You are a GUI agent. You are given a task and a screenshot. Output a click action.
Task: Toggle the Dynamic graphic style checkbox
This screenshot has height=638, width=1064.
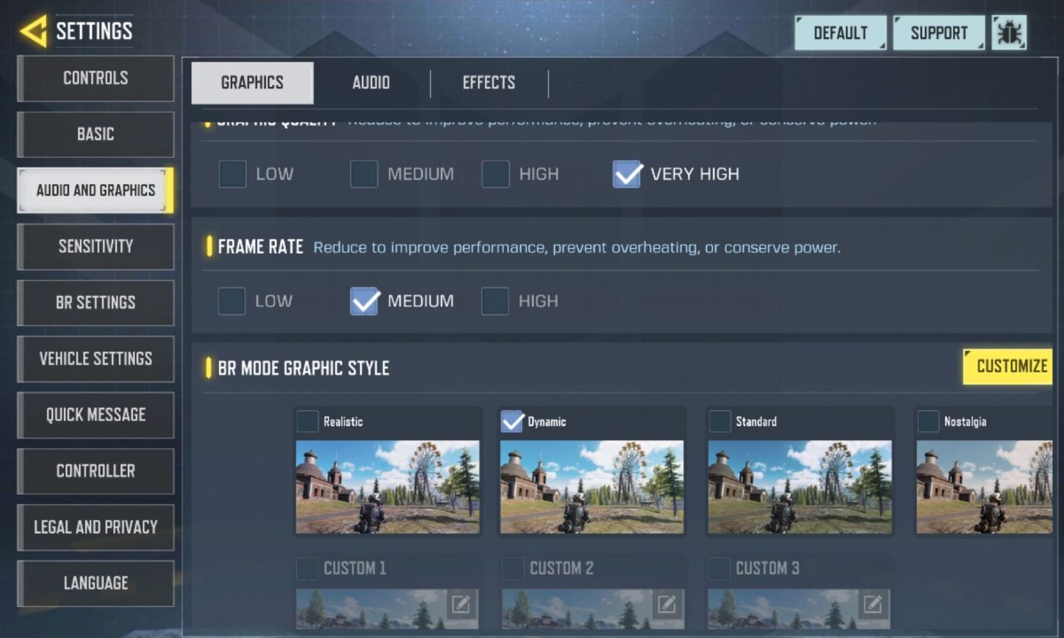pyautogui.click(x=512, y=421)
